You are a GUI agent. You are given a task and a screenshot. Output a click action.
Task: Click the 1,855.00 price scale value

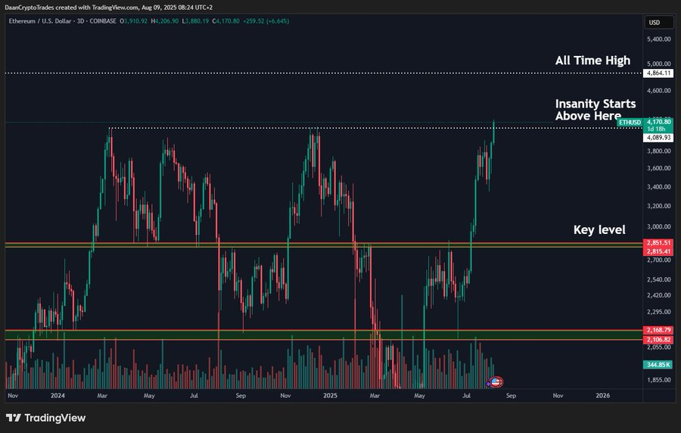(x=659, y=380)
